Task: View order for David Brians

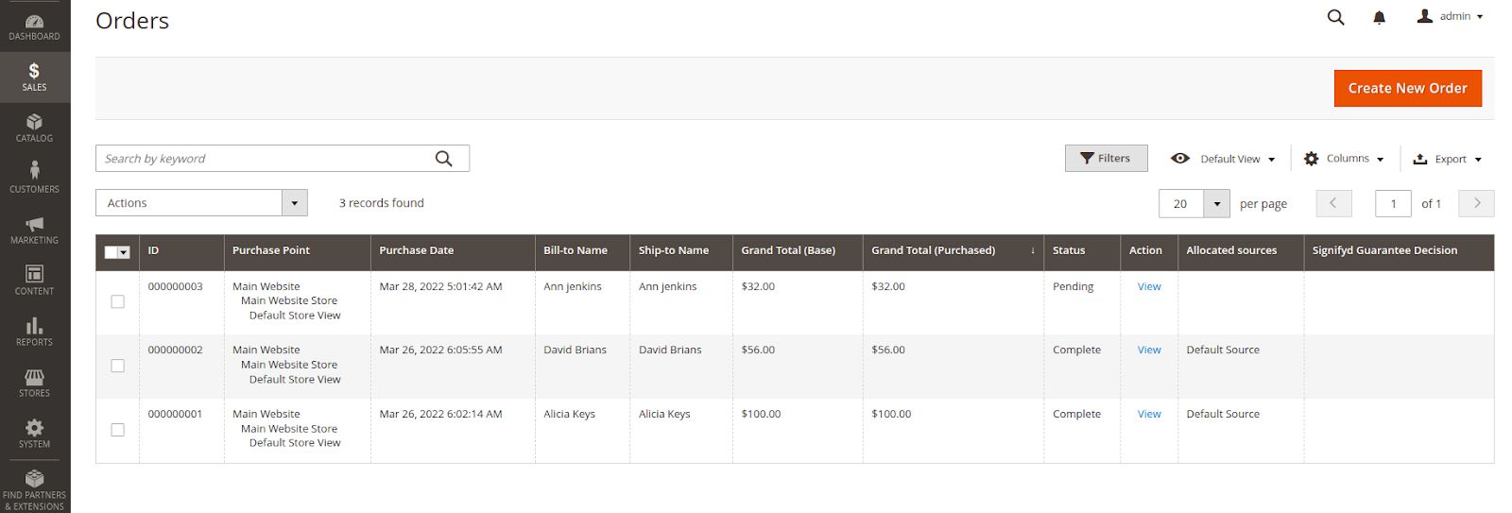Action: [1149, 350]
